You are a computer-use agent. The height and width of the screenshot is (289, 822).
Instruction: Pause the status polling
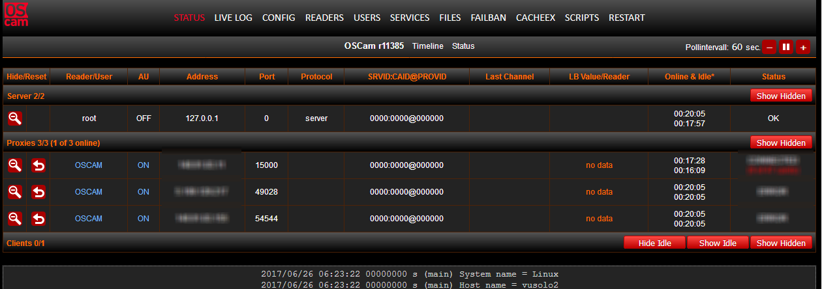tap(786, 47)
